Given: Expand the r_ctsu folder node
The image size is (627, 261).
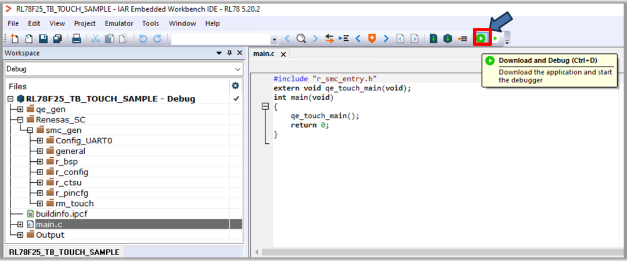Looking at the screenshot, I should (39, 183).
